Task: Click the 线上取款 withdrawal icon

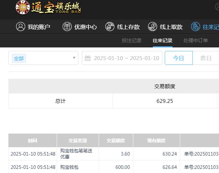Action: pyautogui.click(x=153, y=27)
